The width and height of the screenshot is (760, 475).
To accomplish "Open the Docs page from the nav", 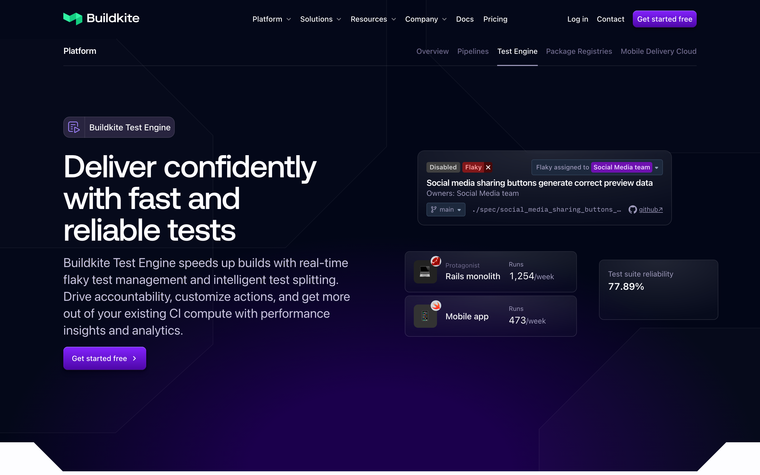I will click(465, 19).
